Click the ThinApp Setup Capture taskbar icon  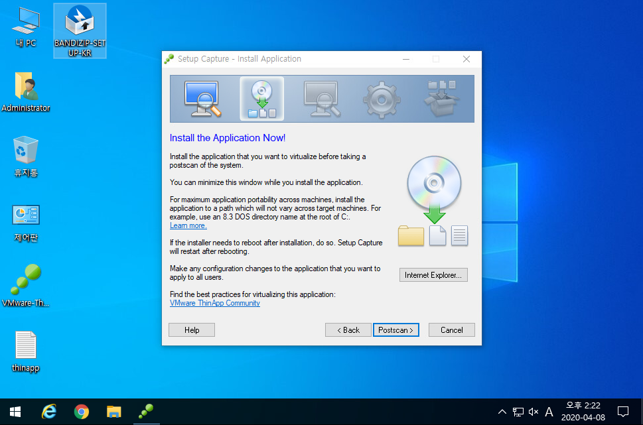coord(146,412)
